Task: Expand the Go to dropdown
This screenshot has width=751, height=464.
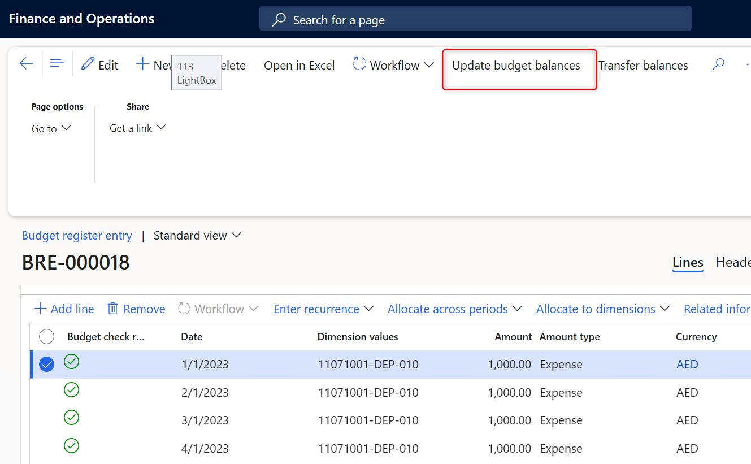Action: 51,128
